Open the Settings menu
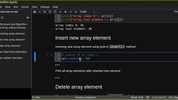The height and width of the screenshot is (100, 178). (x=45, y=7)
